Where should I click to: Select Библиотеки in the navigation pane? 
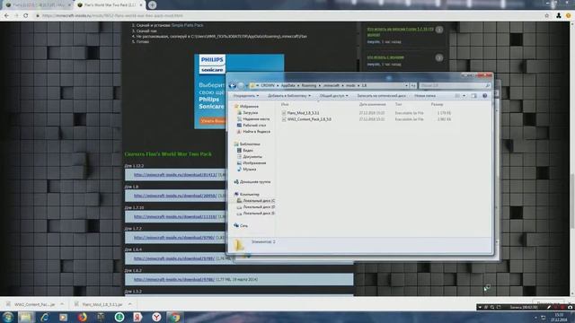[x=250, y=144]
